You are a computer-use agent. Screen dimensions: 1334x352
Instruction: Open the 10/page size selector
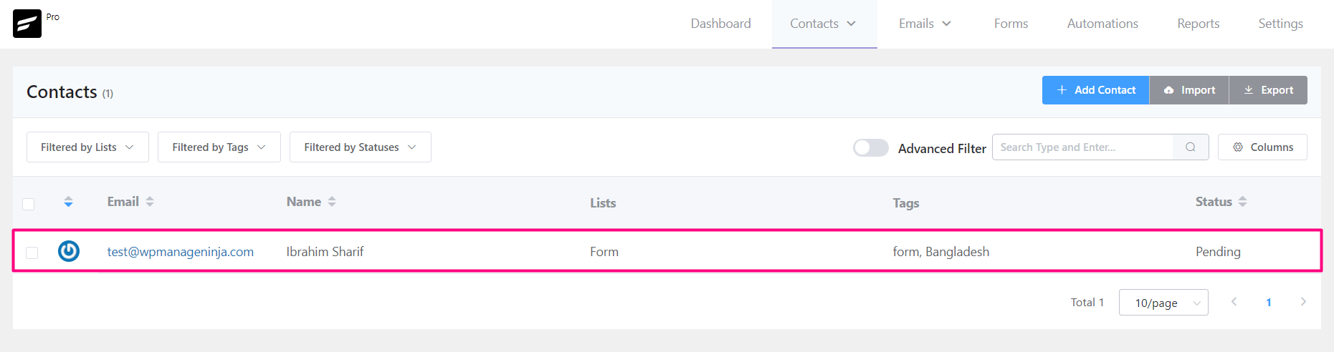[x=1163, y=303]
